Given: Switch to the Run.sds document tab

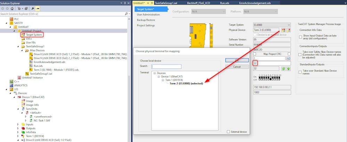Looking at the screenshot, I should pyautogui.click(x=225, y=3).
